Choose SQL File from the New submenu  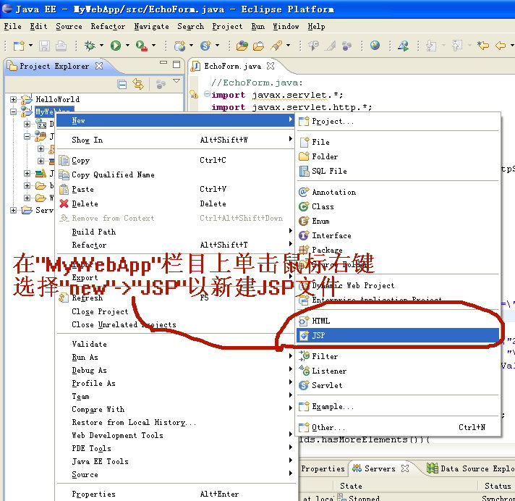click(x=398, y=171)
